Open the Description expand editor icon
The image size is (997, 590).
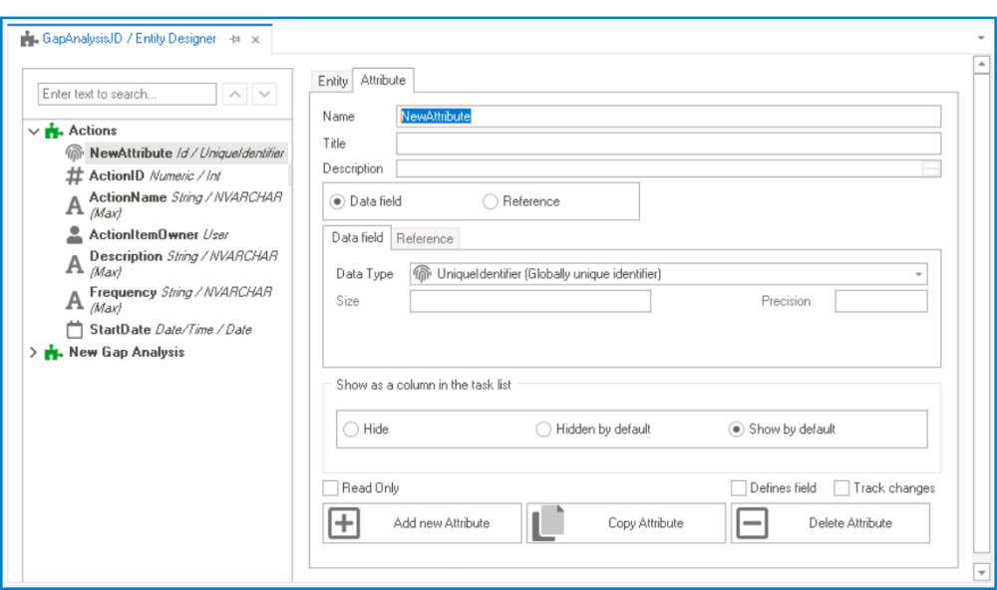tap(930, 169)
